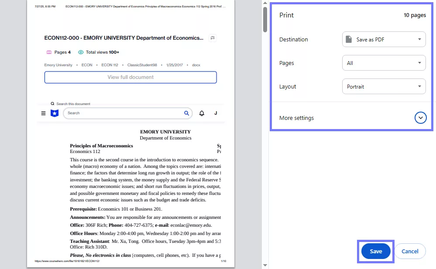
Task: Open the Destination Save as PDF dropdown
Action: 384,39
